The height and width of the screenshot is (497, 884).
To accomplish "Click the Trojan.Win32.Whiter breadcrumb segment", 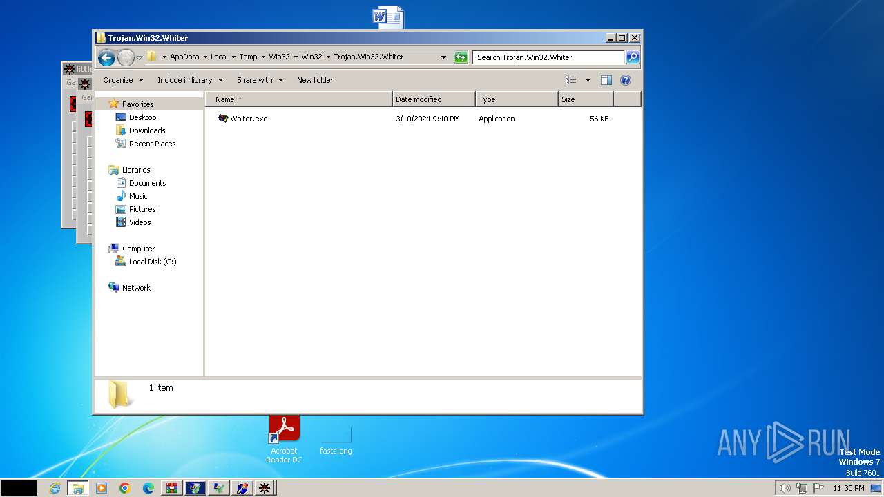I will pyautogui.click(x=369, y=57).
